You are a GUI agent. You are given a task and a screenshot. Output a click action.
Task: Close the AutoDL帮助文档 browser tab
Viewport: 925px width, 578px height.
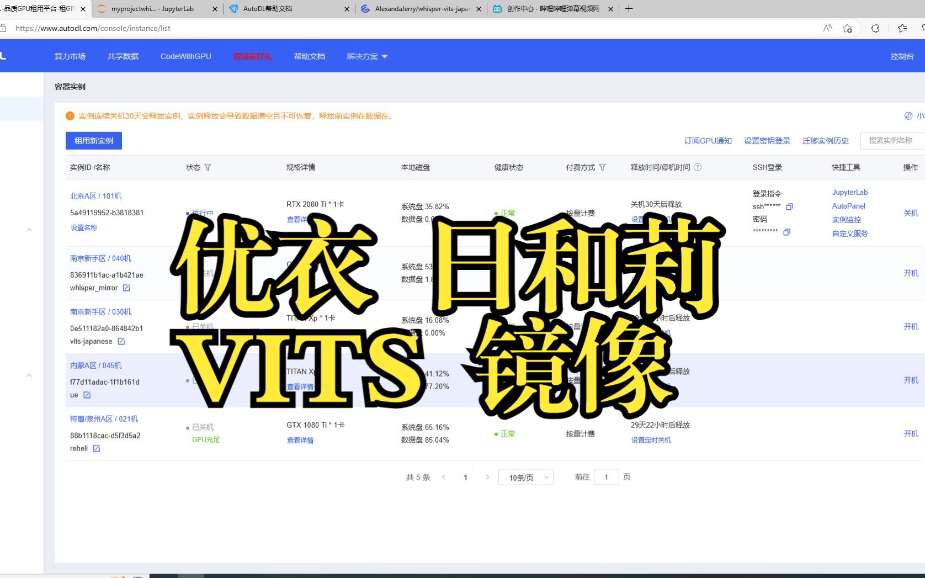(347, 9)
